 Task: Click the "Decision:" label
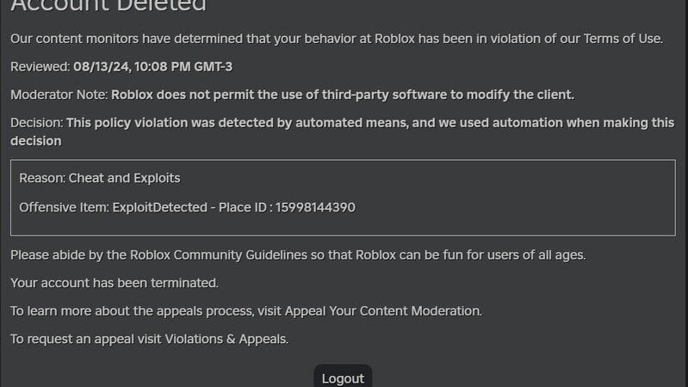coord(37,123)
